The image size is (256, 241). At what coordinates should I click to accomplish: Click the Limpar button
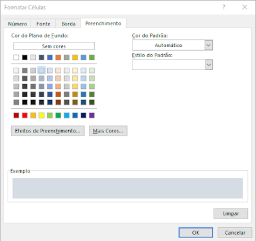[x=231, y=213]
